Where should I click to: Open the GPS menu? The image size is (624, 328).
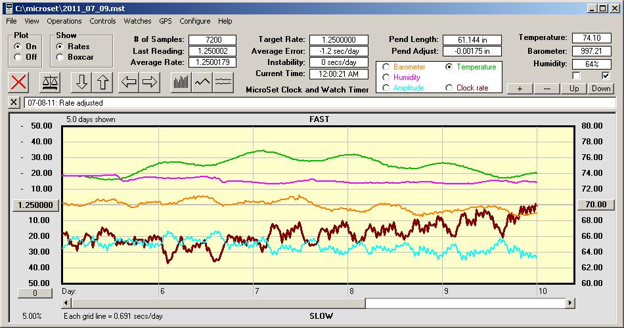(165, 21)
